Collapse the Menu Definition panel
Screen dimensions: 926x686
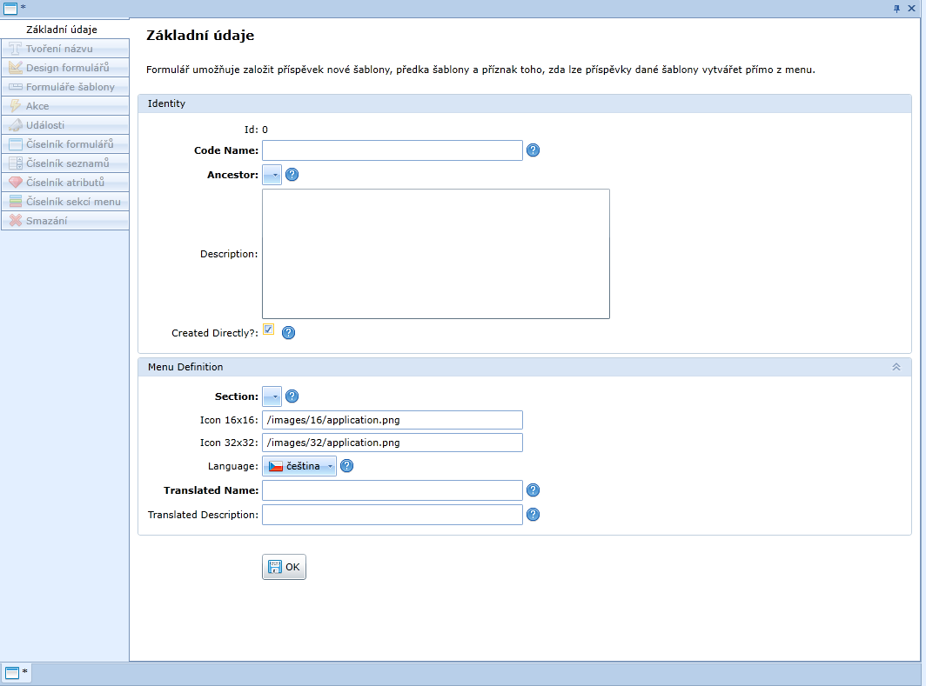coord(896,367)
